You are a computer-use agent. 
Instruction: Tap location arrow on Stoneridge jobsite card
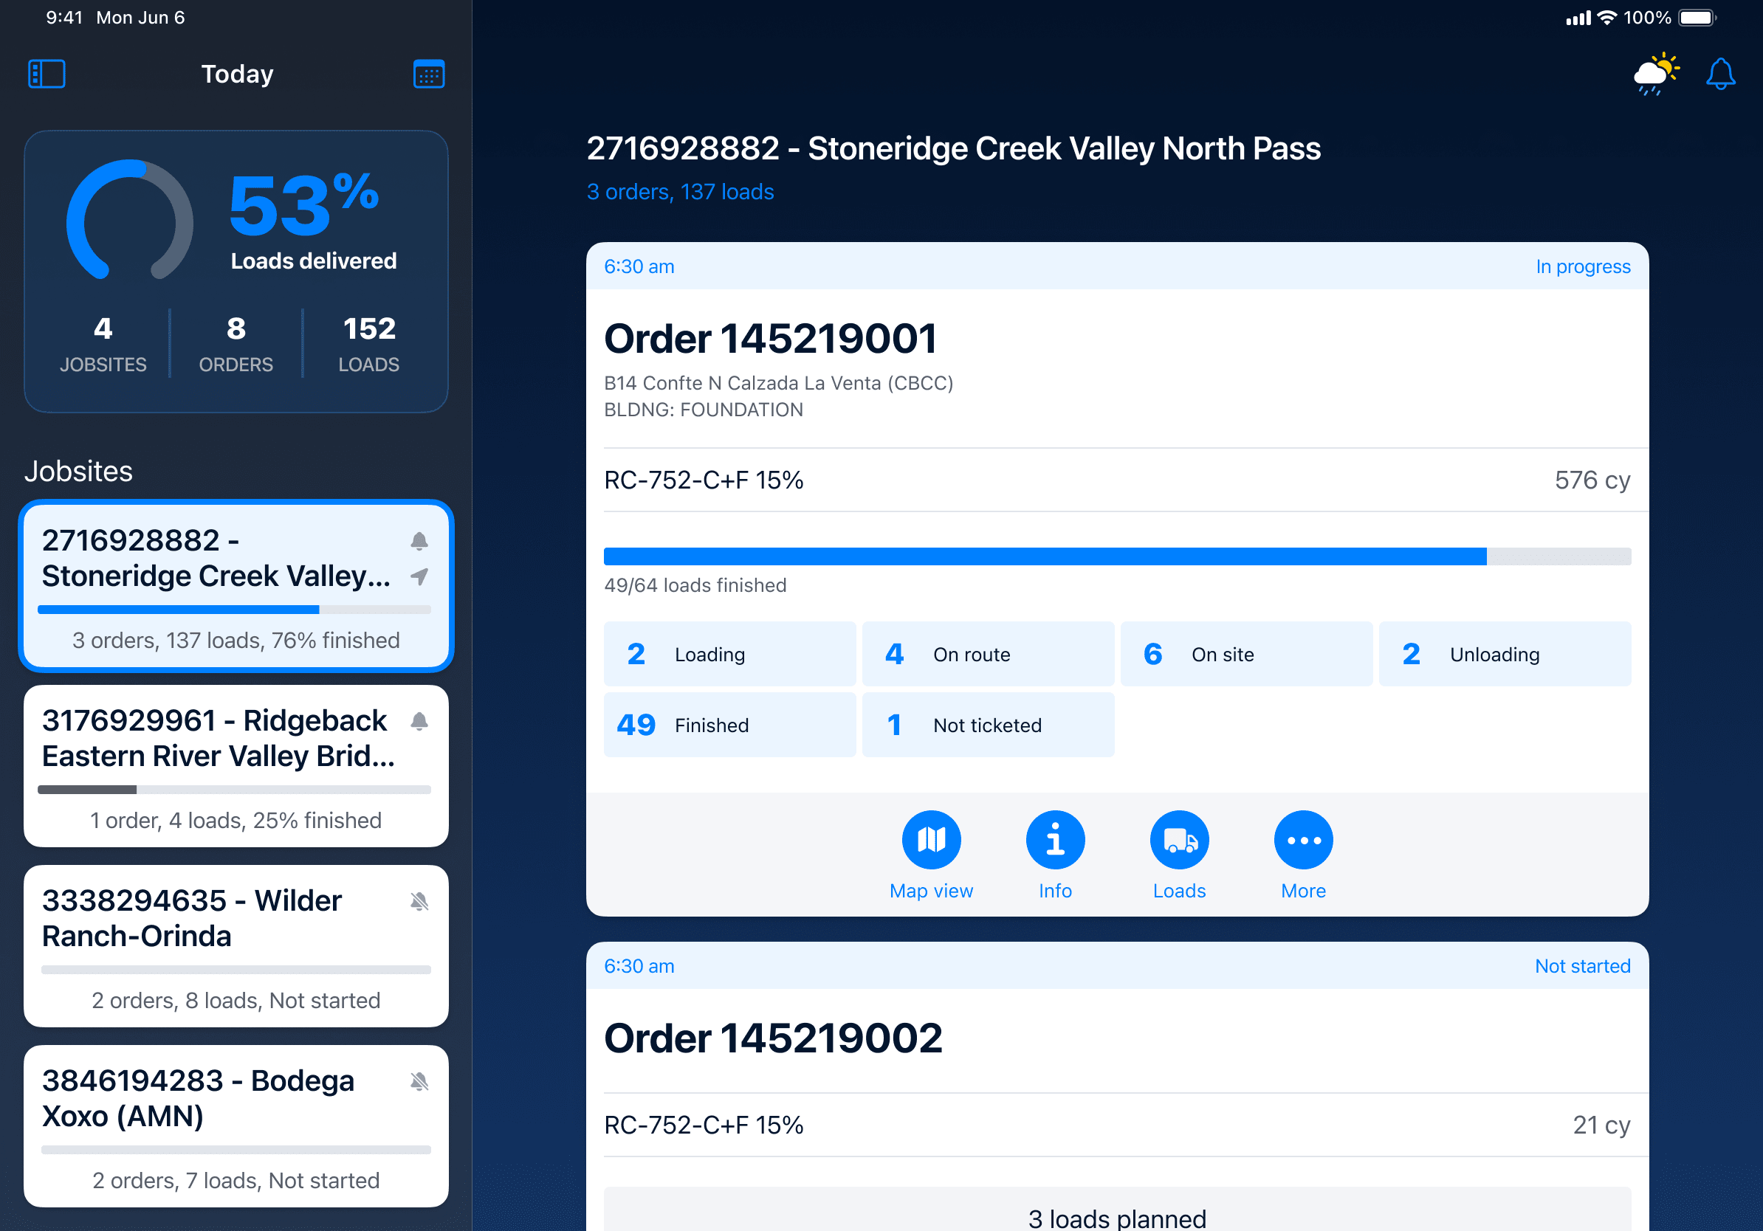pyautogui.click(x=419, y=576)
